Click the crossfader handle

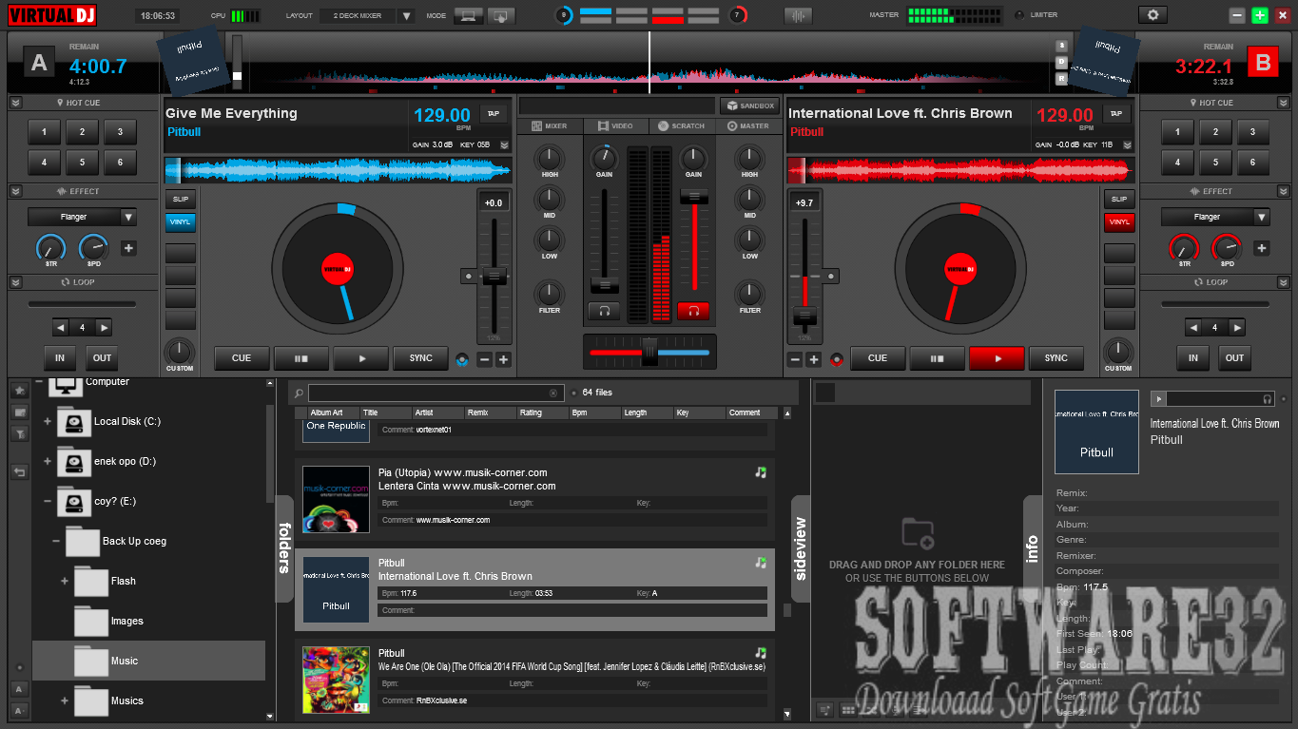[x=649, y=351]
